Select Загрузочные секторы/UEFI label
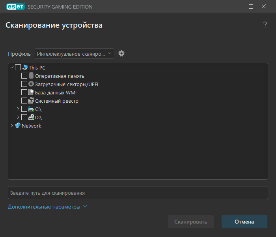 click(x=67, y=84)
